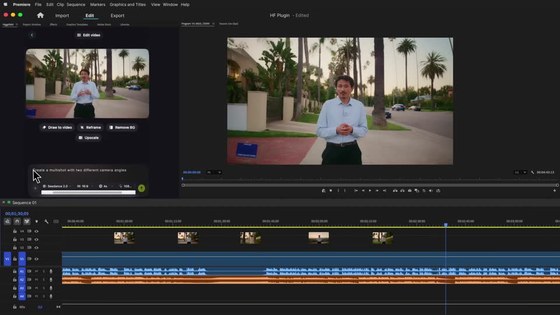The width and height of the screenshot is (560, 315).
Task: Enable voice-over record on A3
Action: [x=51, y=288]
